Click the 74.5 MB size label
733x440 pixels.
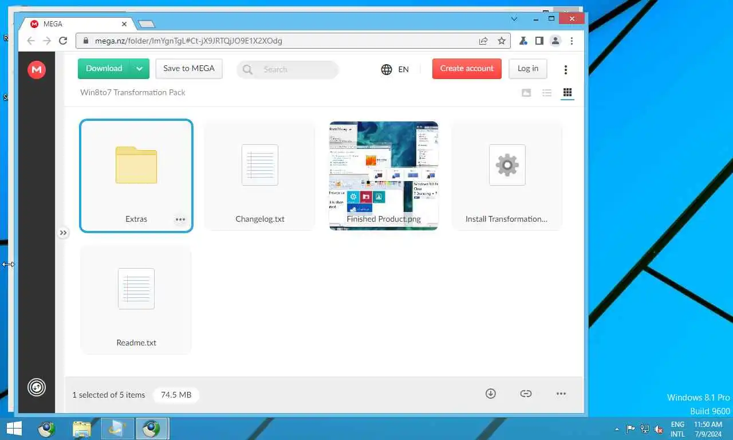(176, 395)
